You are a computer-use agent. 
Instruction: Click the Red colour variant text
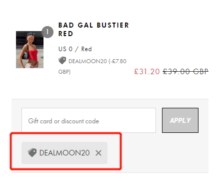(86, 49)
